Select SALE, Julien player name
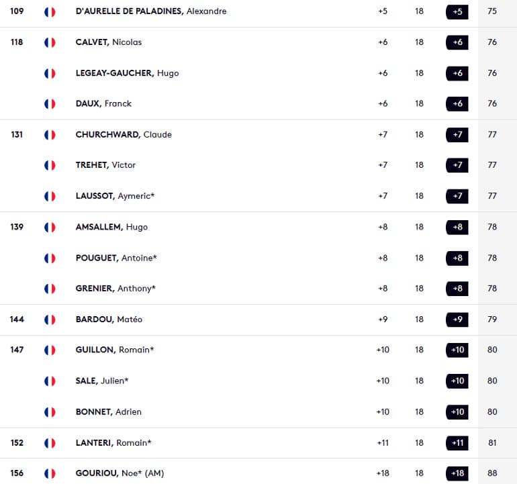The width and height of the screenshot is (517, 484). tap(102, 381)
